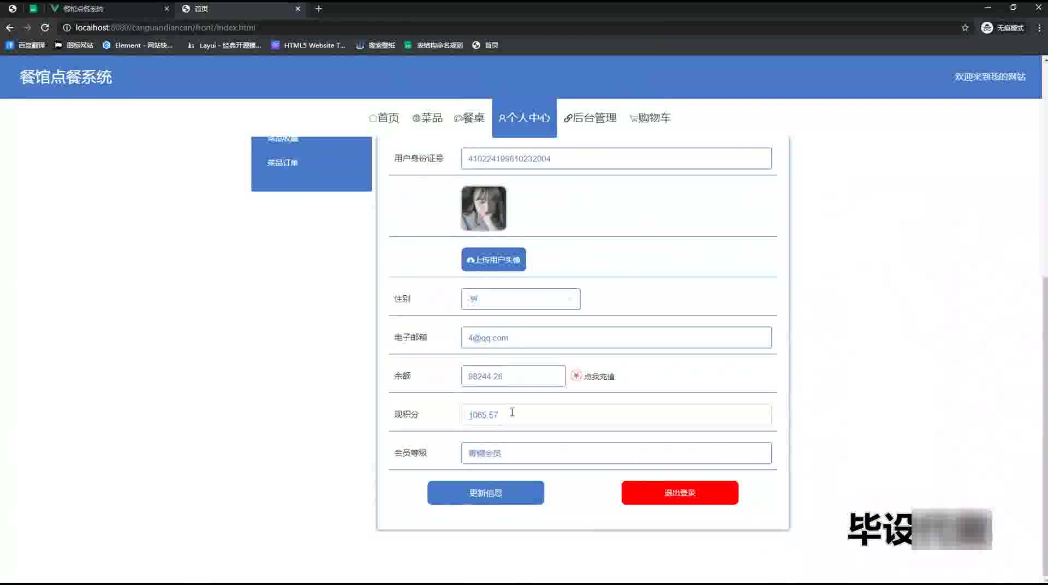Open the 购物车 shopping cart

pyautogui.click(x=650, y=118)
